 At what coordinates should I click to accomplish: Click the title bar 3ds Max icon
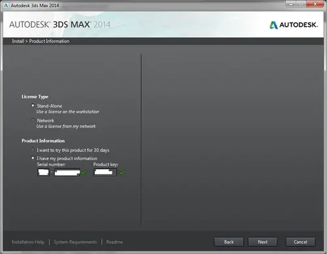click(x=6, y=5)
